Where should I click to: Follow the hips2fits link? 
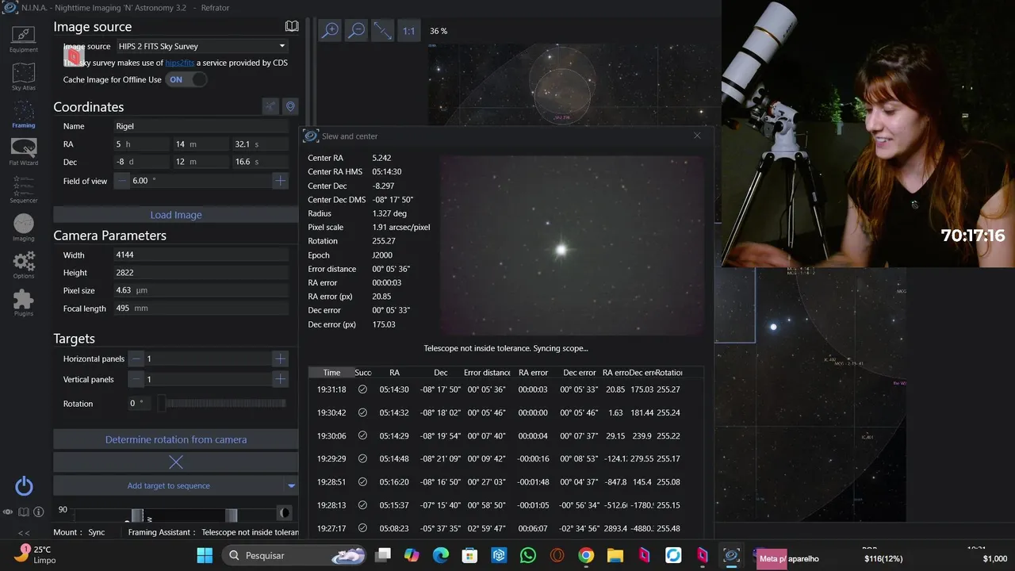pyautogui.click(x=179, y=63)
